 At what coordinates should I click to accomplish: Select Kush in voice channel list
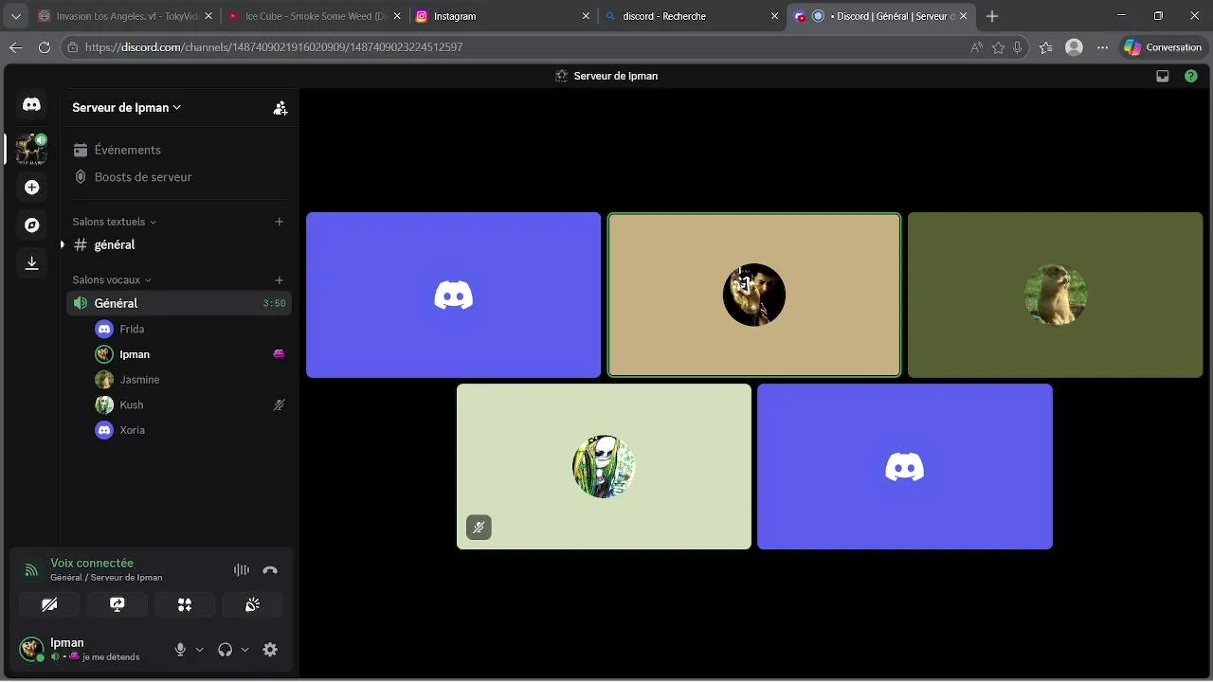point(190,404)
